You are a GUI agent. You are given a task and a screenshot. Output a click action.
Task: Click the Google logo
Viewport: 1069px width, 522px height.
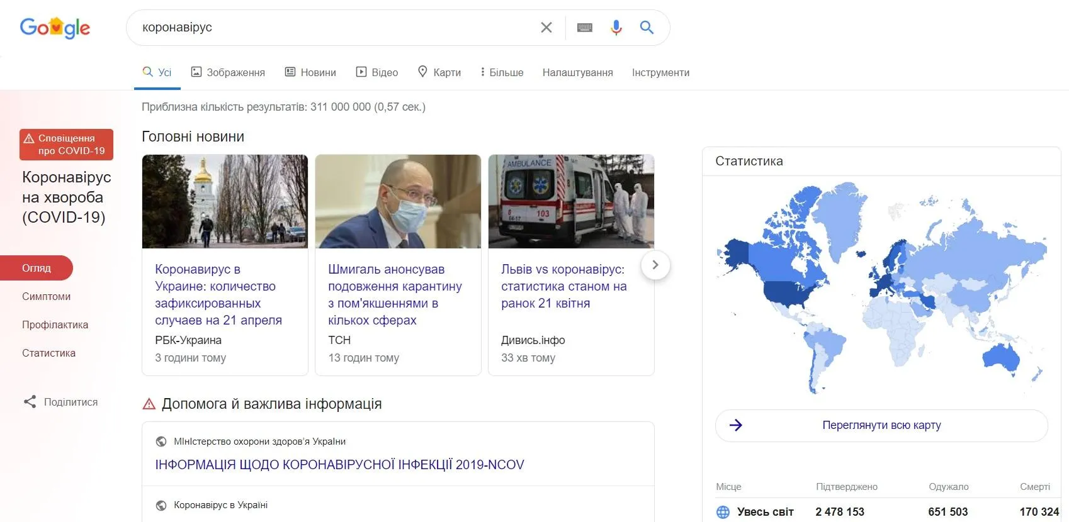click(55, 28)
